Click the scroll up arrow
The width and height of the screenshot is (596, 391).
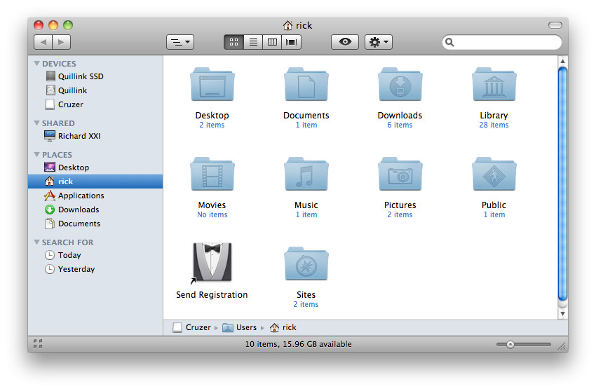click(x=562, y=61)
